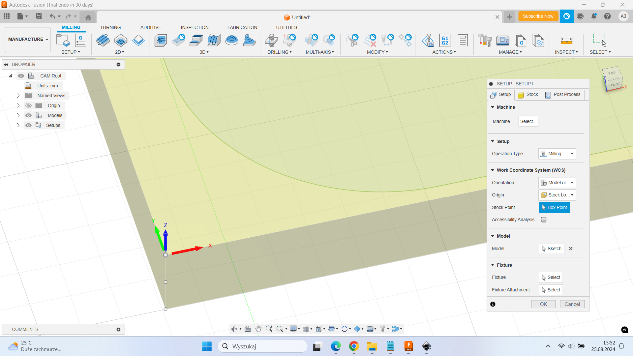633x356 pixels.
Task: Open the Setup Sheet icon
Action: coord(463,41)
